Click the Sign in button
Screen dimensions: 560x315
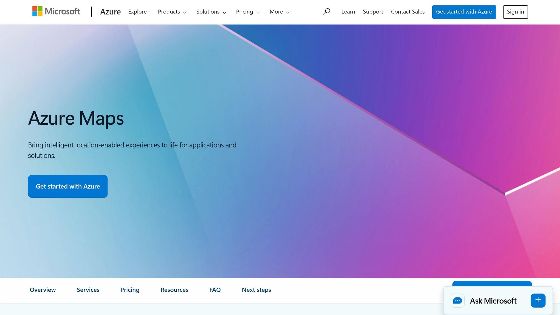pos(515,12)
